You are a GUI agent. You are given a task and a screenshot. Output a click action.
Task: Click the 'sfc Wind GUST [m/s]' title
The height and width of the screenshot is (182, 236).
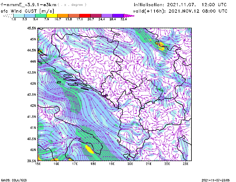tap(27, 11)
